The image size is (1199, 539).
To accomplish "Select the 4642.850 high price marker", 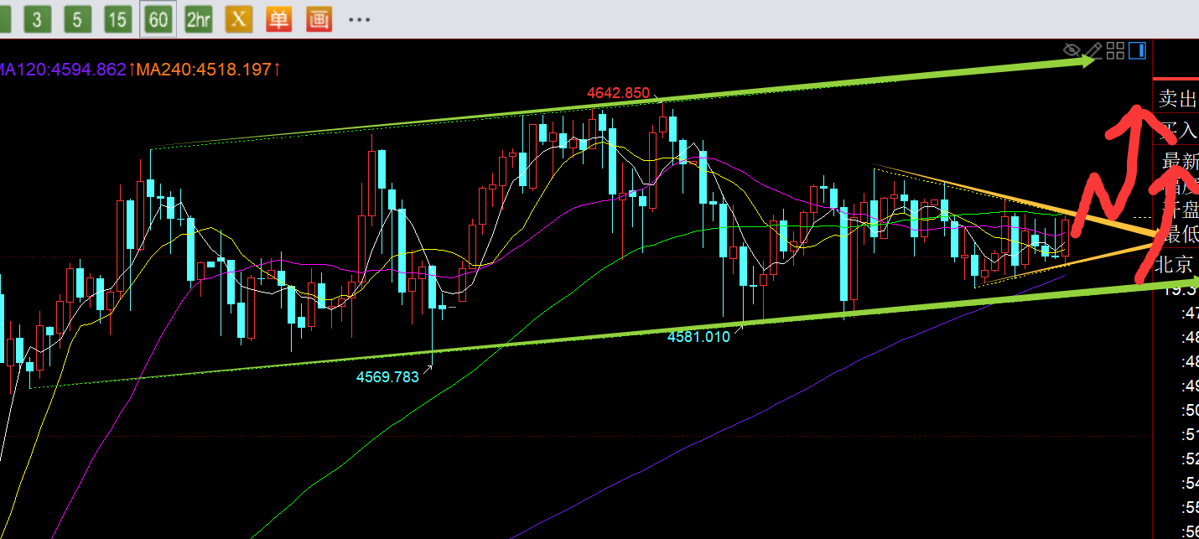I will [x=618, y=93].
